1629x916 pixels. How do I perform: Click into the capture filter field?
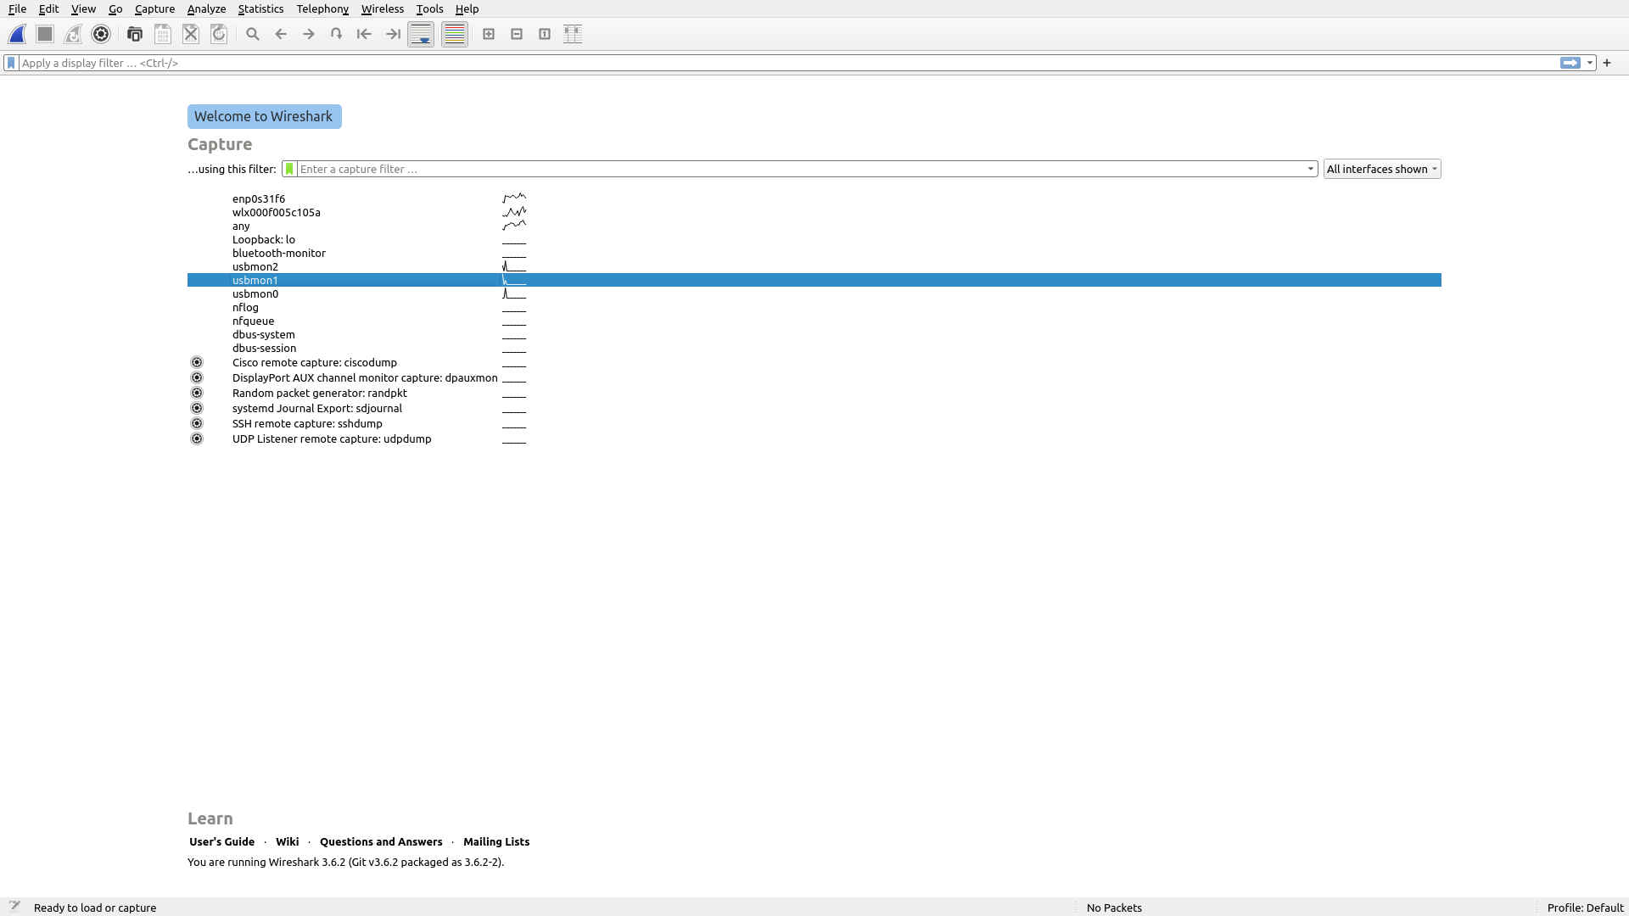click(x=801, y=169)
